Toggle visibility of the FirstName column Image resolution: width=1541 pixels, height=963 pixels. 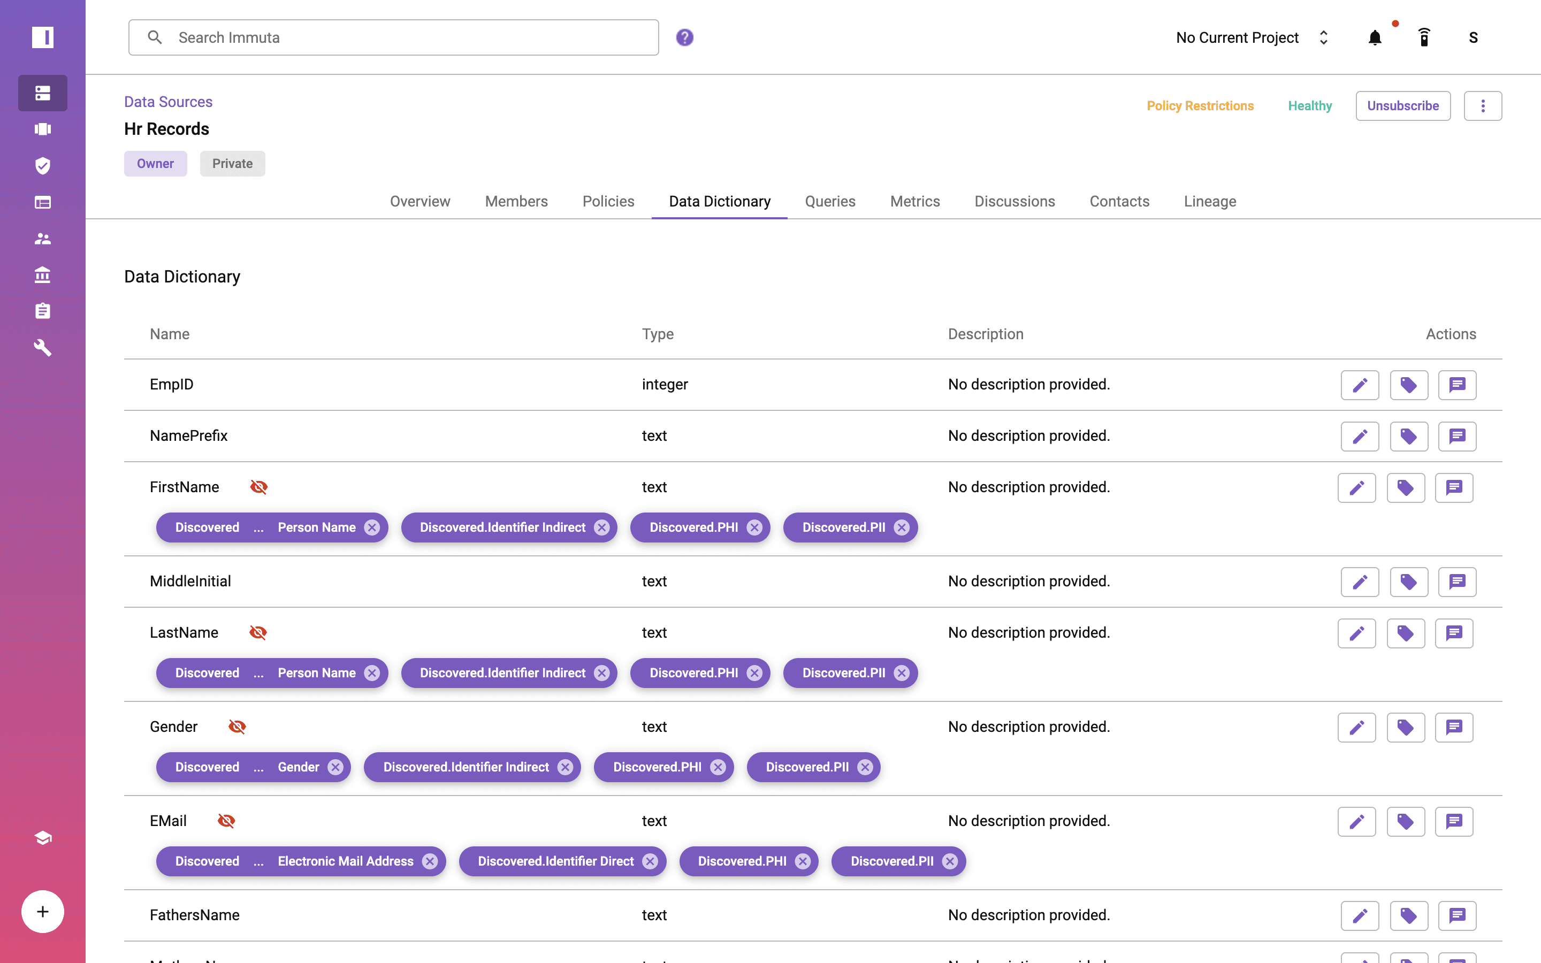click(x=258, y=487)
